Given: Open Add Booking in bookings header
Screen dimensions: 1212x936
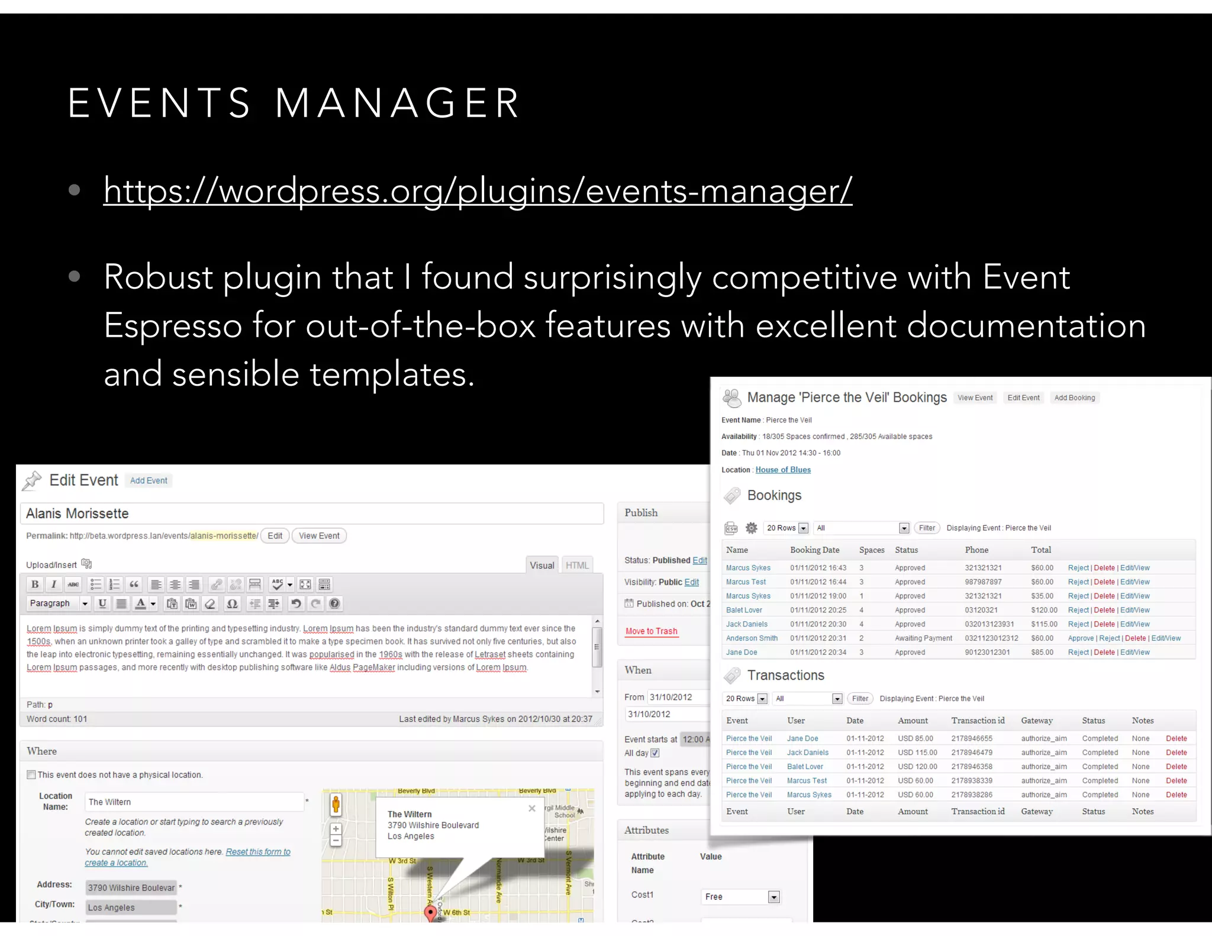Looking at the screenshot, I should coord(1075,398).
